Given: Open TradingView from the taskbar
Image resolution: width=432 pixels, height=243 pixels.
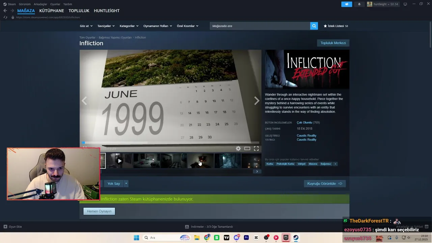Looking at the screenshot, I should [x=226, y=238].
